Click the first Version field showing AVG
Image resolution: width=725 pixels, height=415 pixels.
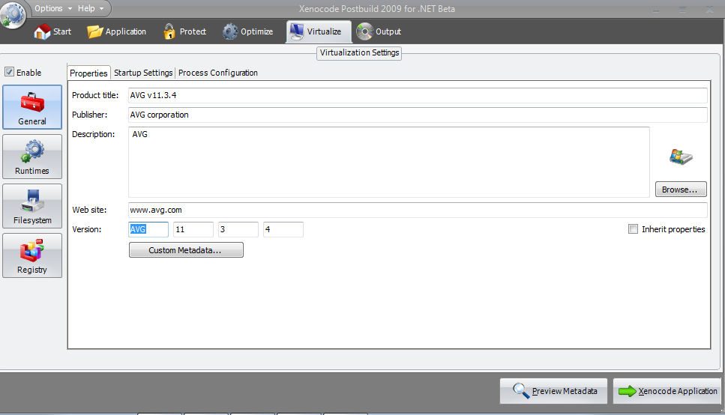(x=148, y=229)
